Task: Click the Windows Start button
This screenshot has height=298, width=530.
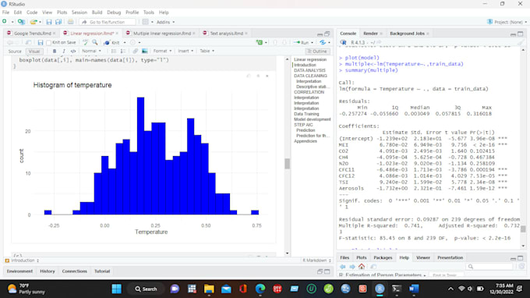Action: pyautogui.click(x=117, y=289)
